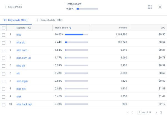
Task: Export the keyword table to Excel
Action: coord(150,7)
